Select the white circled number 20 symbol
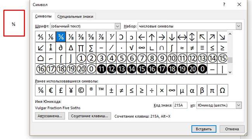The height and width of the screenshot is (139, 252). (81, 69)
